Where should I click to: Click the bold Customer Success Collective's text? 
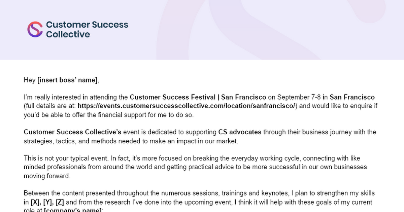point(75,132)
